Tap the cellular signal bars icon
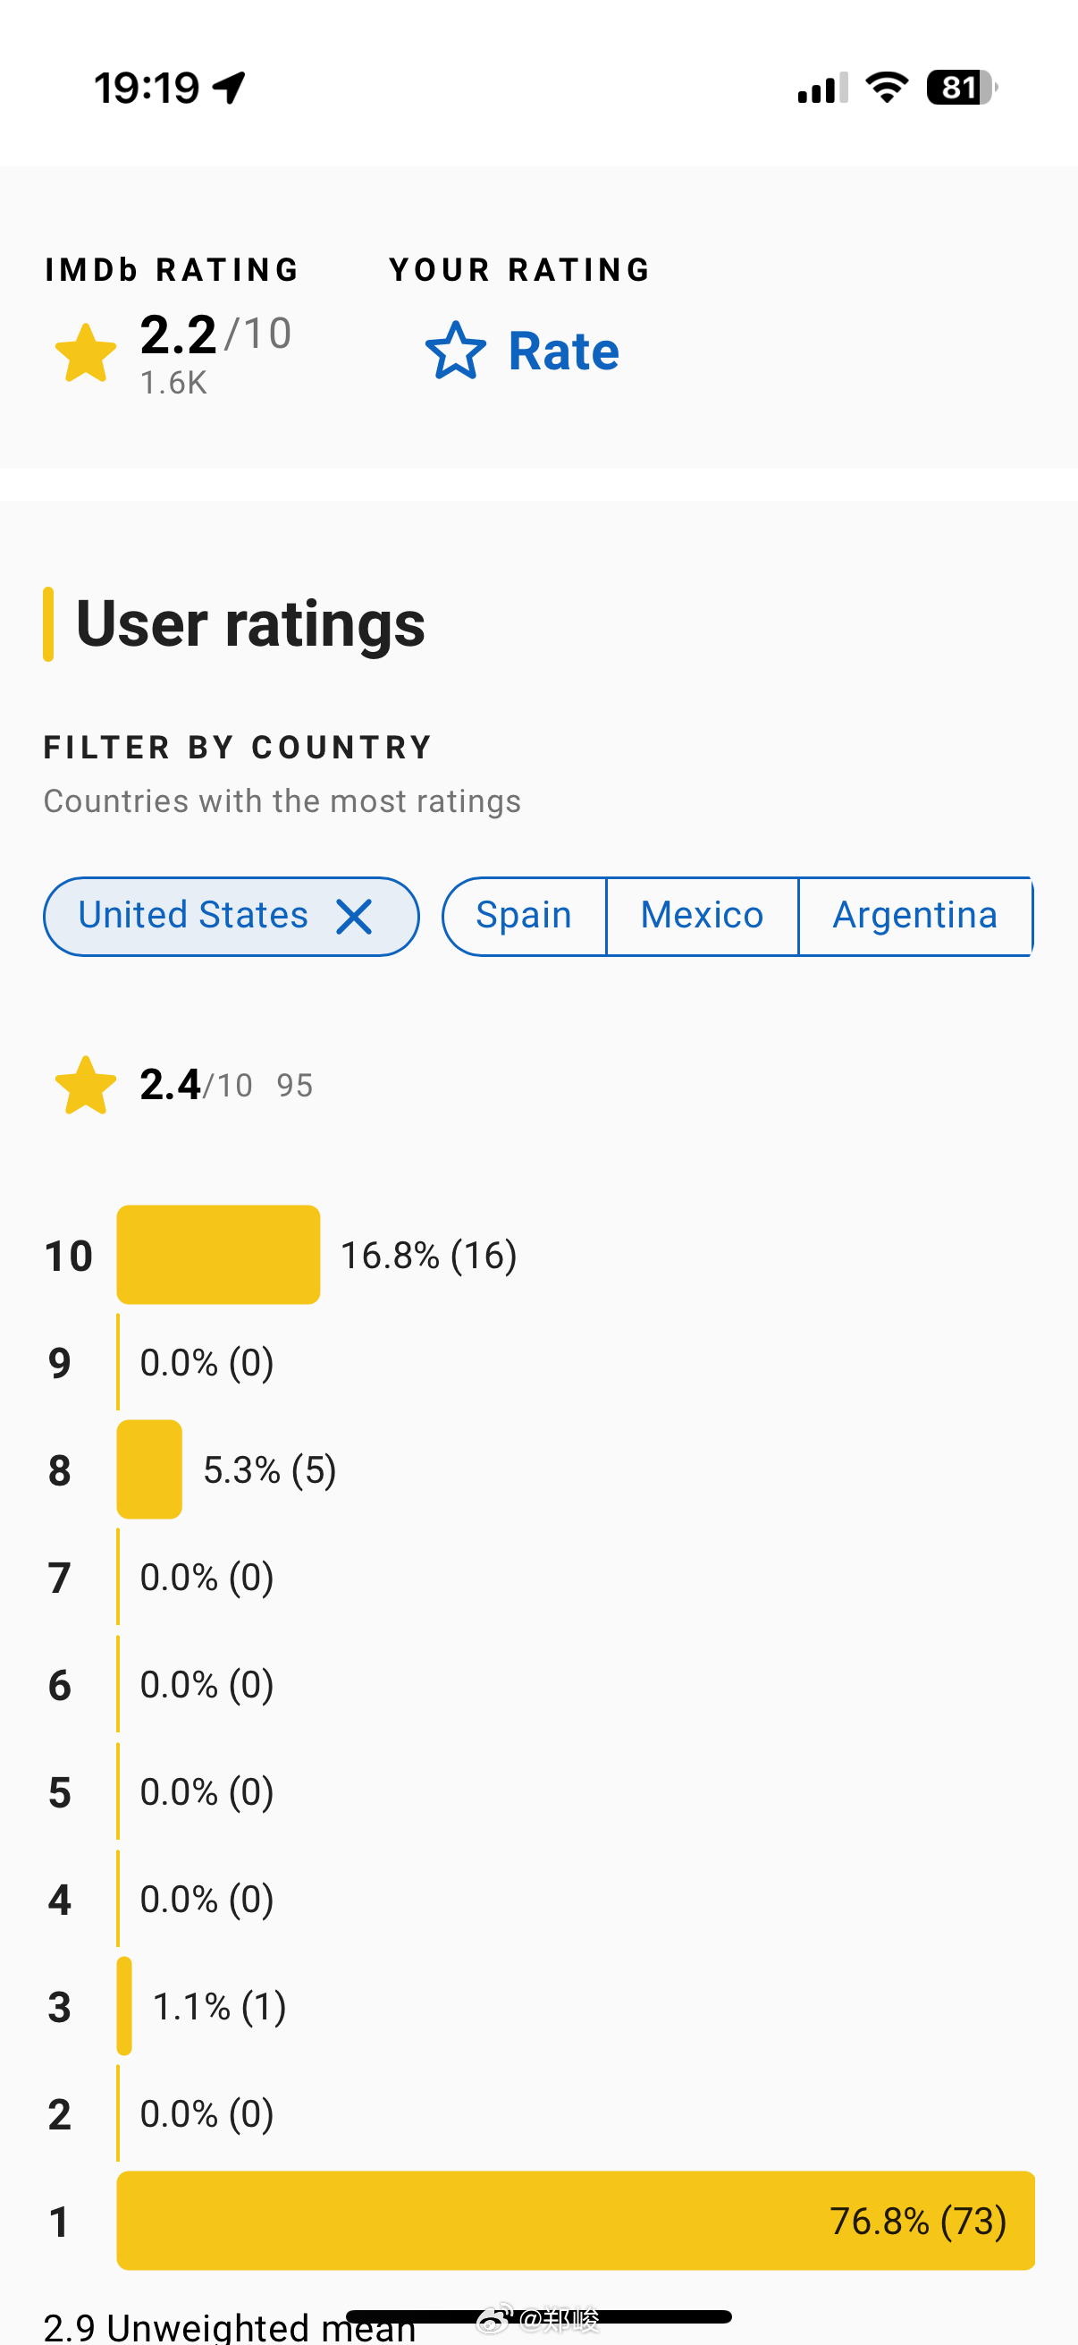Viewport: 1078px width, 2345px height. (822, 88)
